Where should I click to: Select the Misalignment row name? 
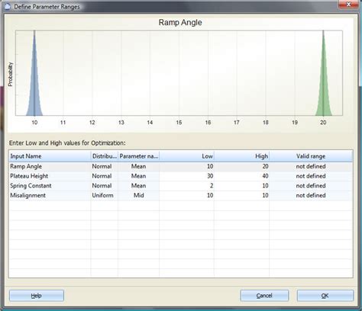[x=27, y=195]
